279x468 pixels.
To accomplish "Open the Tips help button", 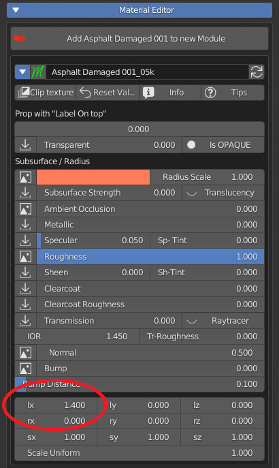I will click(233, 93).
